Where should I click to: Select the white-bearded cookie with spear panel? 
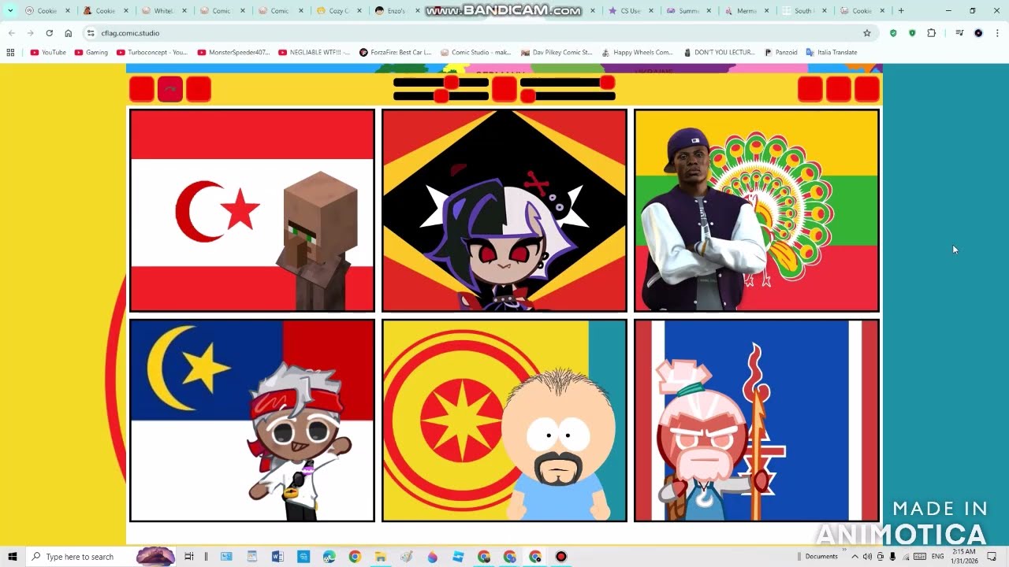click(757, 421)
